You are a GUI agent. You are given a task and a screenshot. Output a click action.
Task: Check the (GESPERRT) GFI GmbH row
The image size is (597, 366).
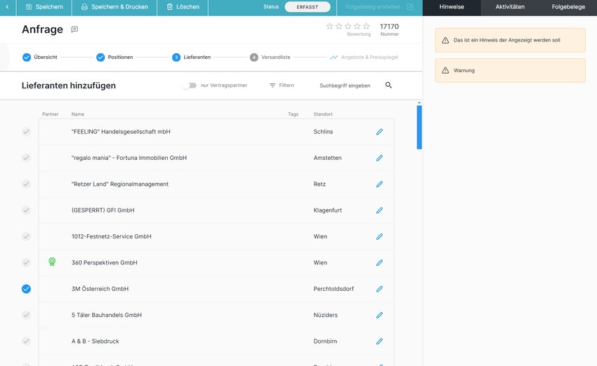point(26,210)
